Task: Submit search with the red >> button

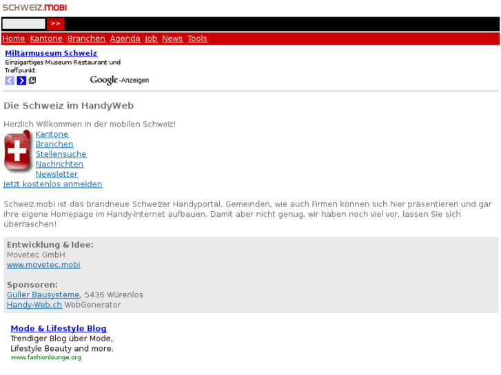Action: [x=56, y=23]
